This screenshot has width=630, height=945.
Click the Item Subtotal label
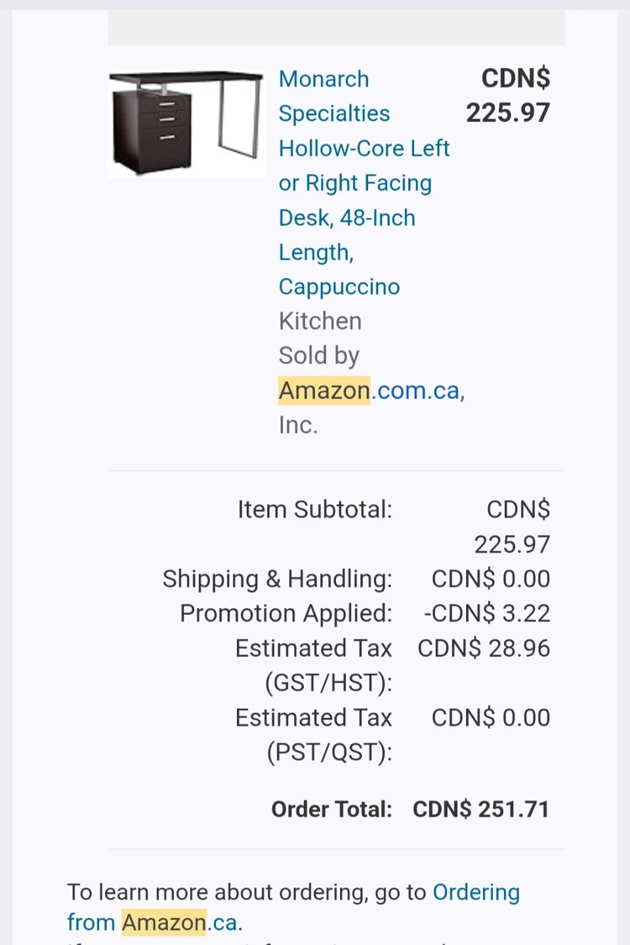tap(314, 510)
